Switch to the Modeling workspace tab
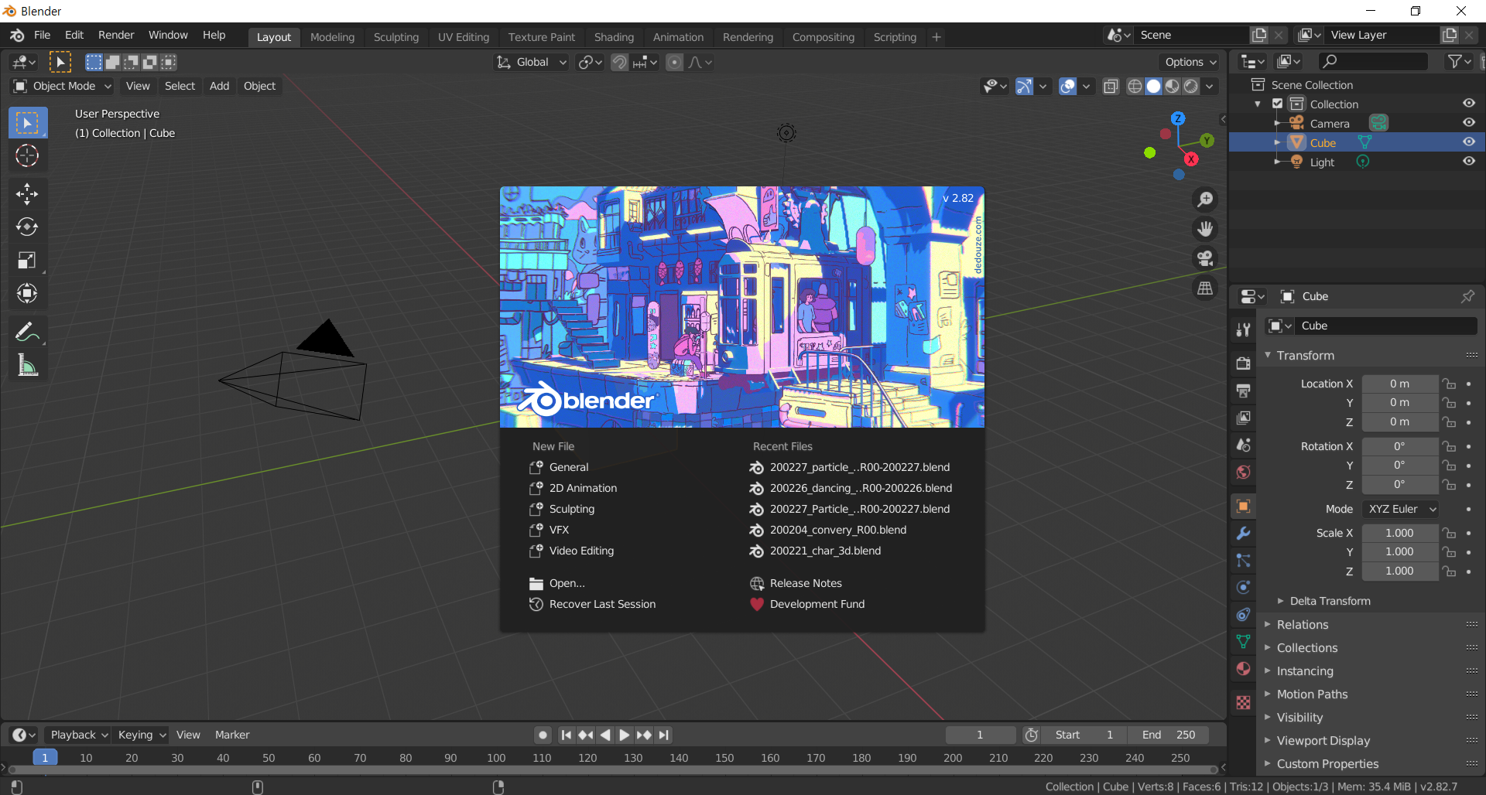 tap(332, 37)
